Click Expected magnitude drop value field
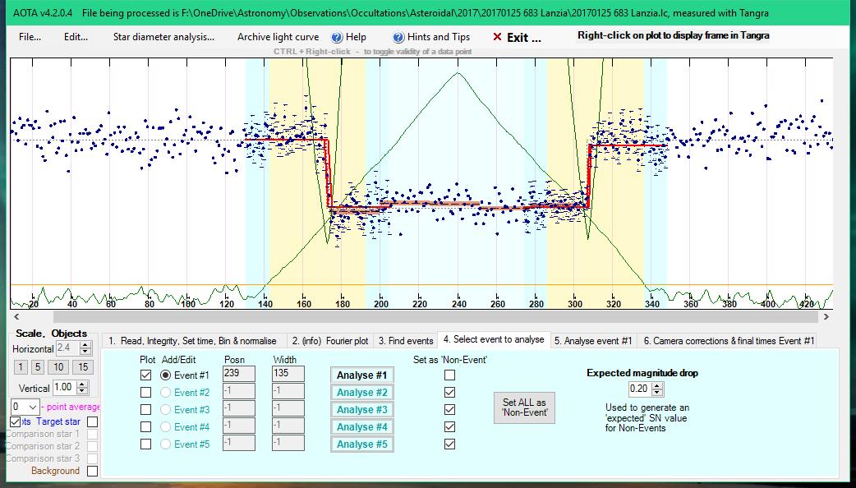The width and height of the screenshot is (856, 488). pos(640,389)
